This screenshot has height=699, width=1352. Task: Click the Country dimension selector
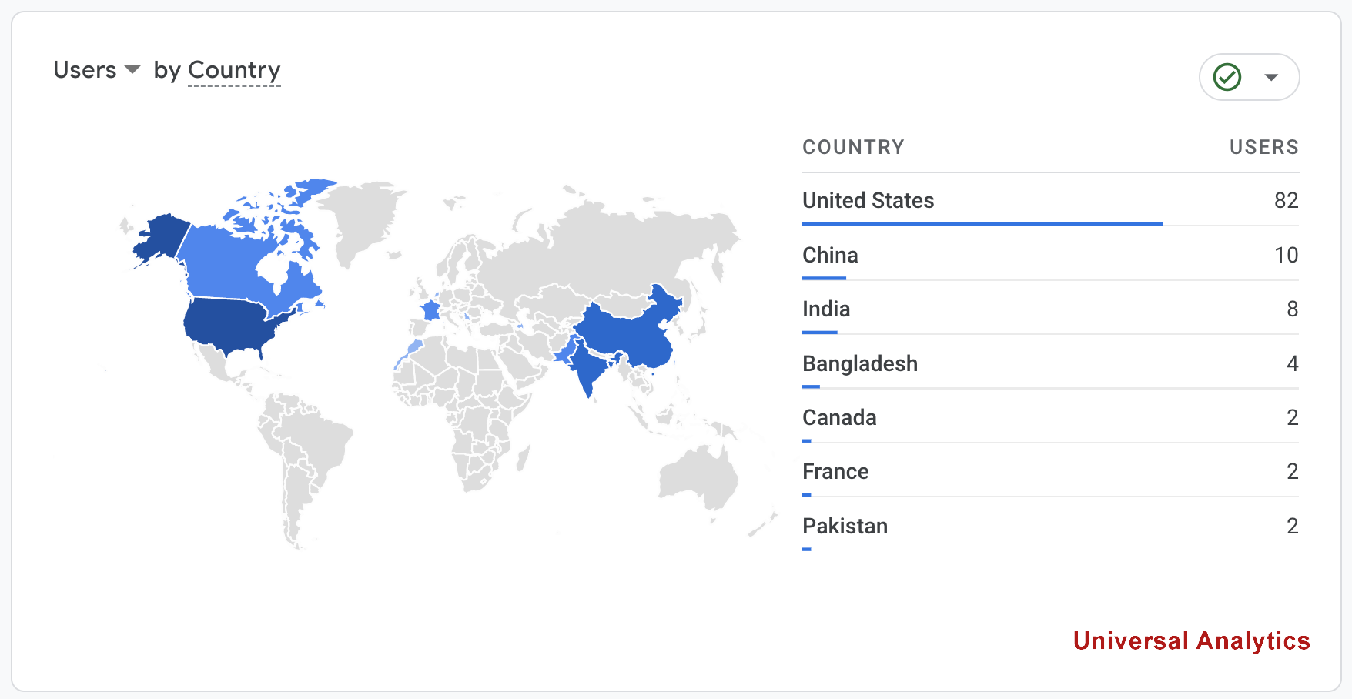click(234, 70)
